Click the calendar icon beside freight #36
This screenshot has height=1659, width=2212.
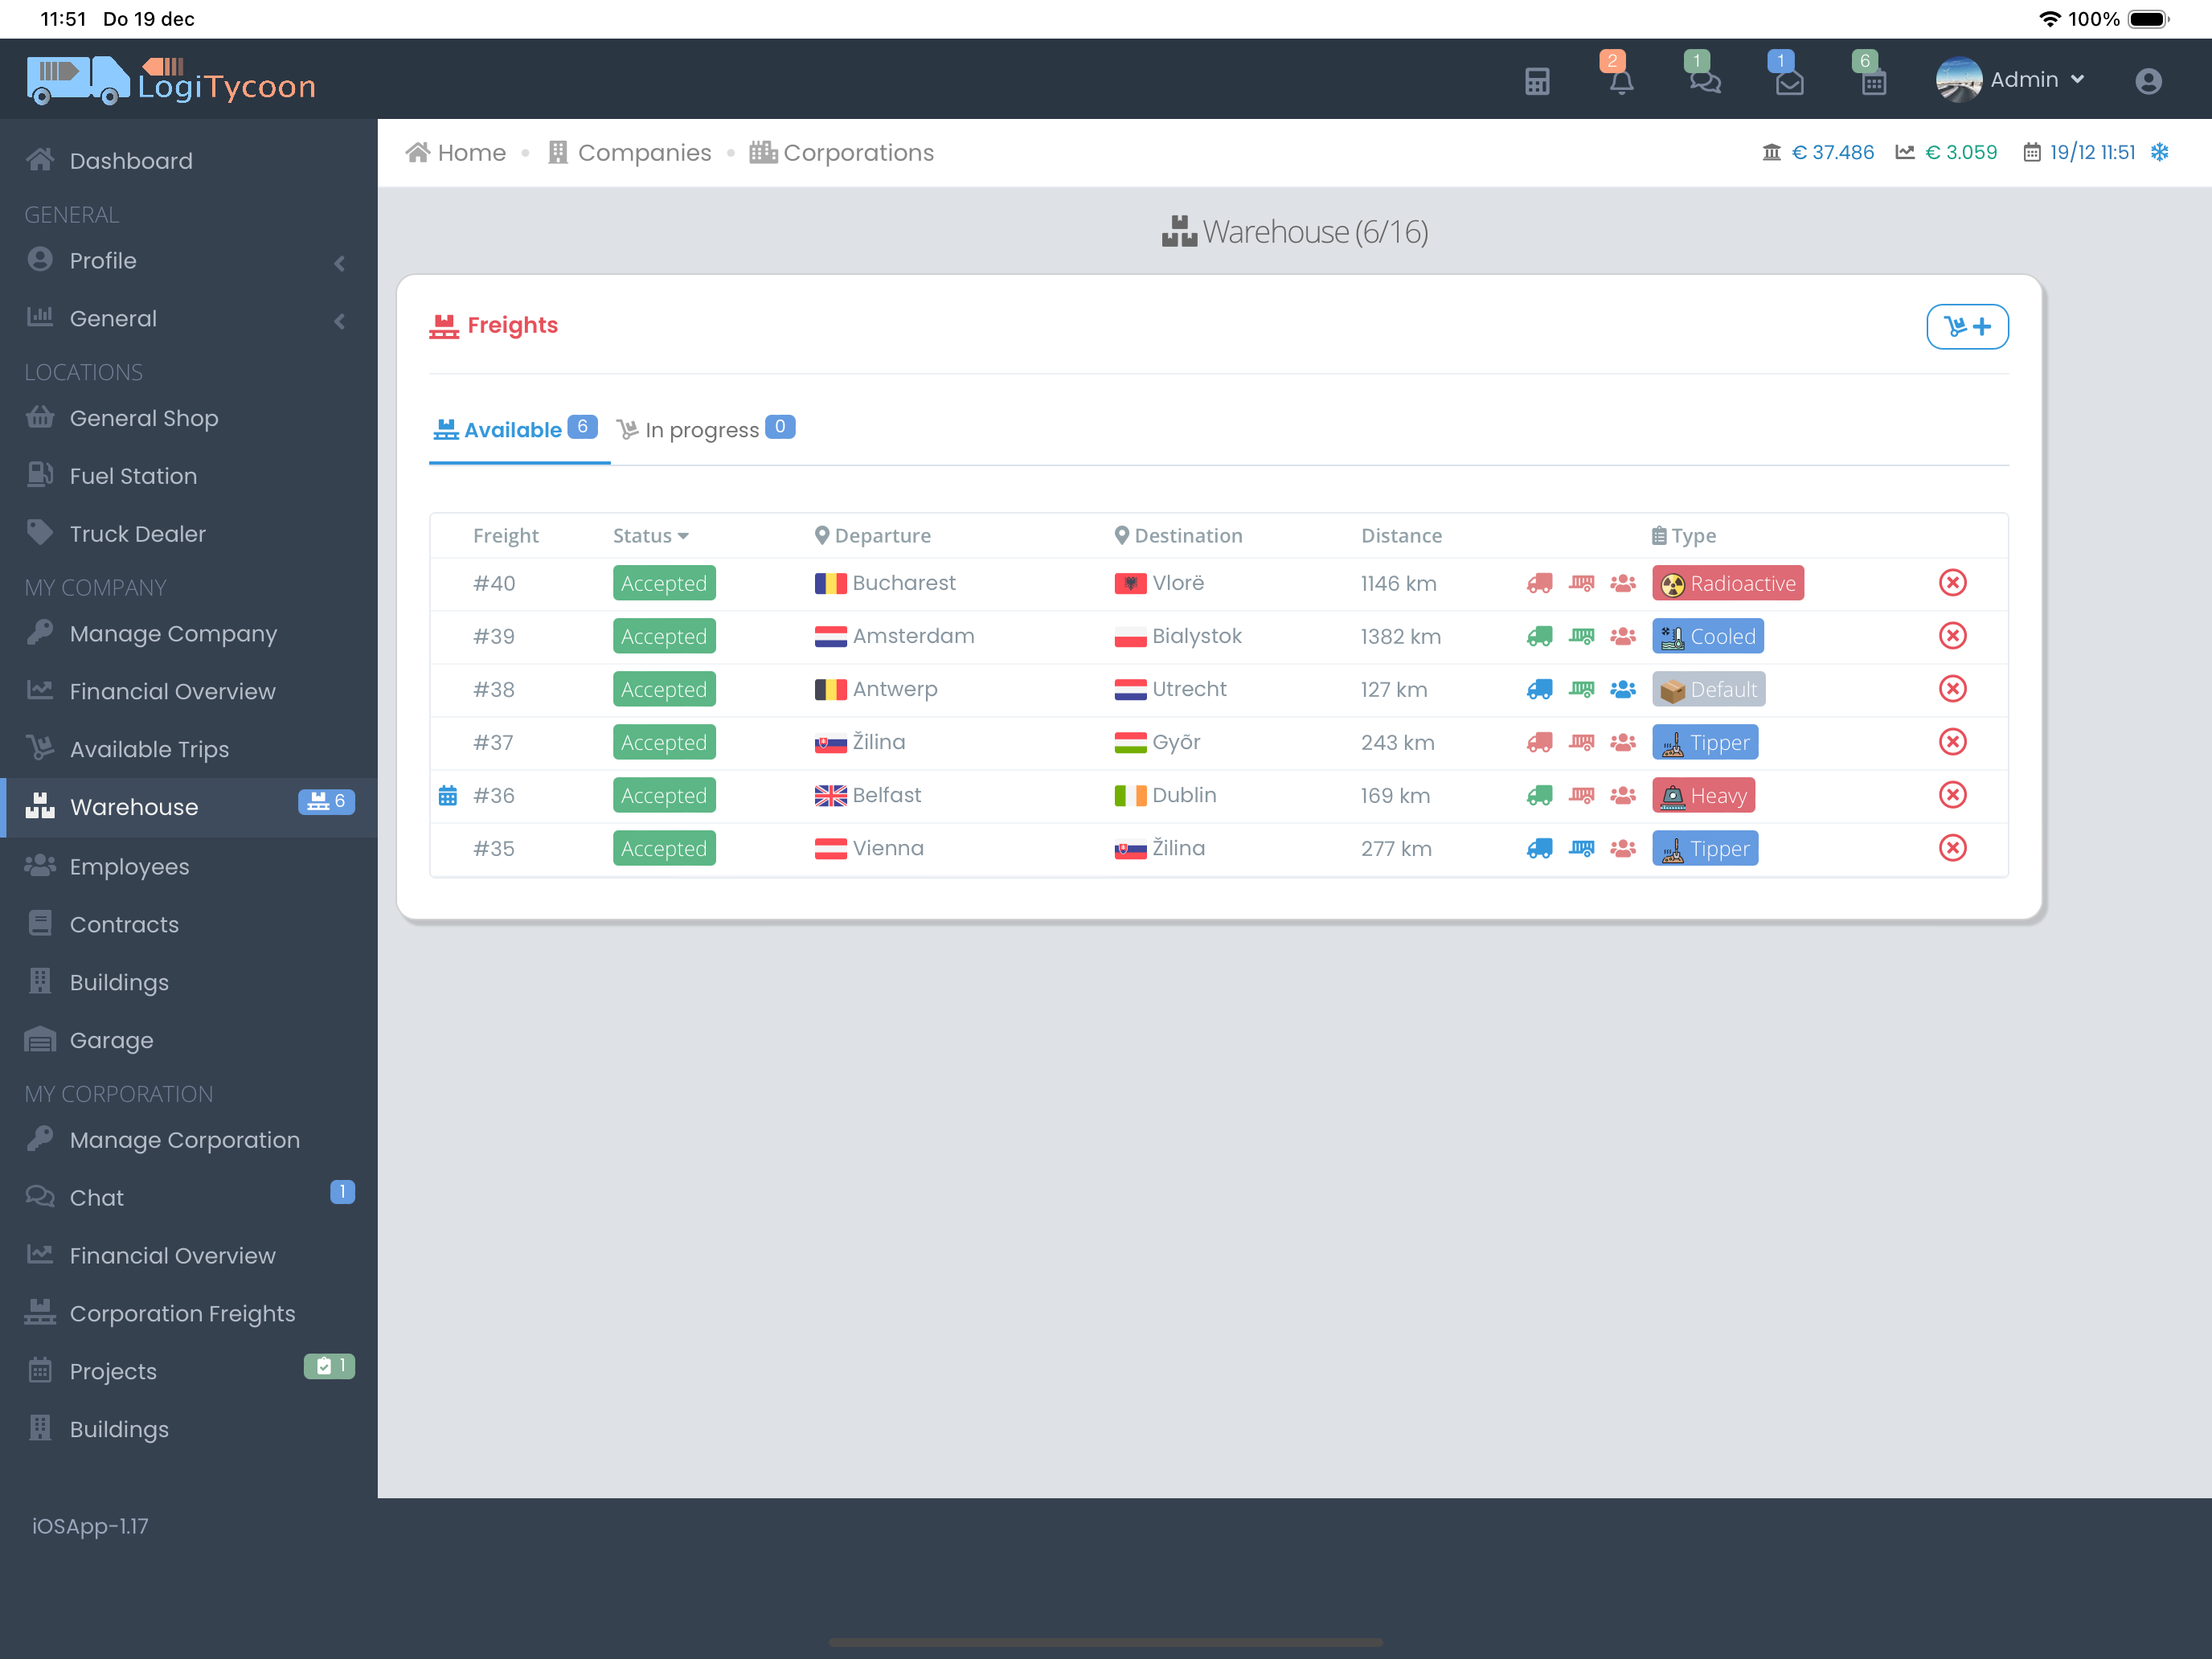pos(447,795)
